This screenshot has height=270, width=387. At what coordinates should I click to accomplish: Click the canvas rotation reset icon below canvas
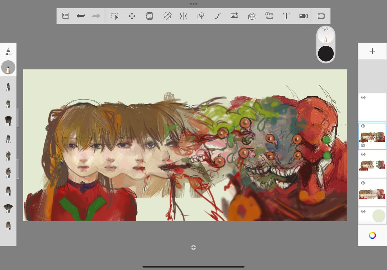pos(193,247)
